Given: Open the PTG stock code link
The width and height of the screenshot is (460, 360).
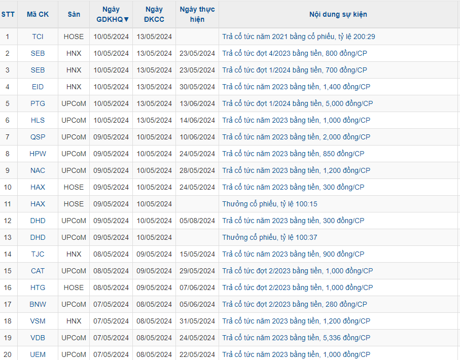Looking at the screenshot, I should (38, 103).
